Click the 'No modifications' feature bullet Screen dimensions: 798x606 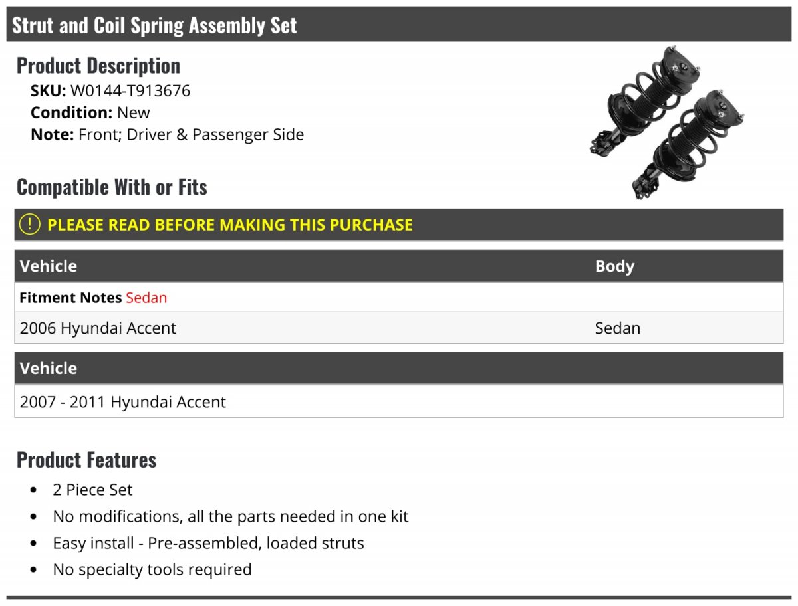(230, 516)
